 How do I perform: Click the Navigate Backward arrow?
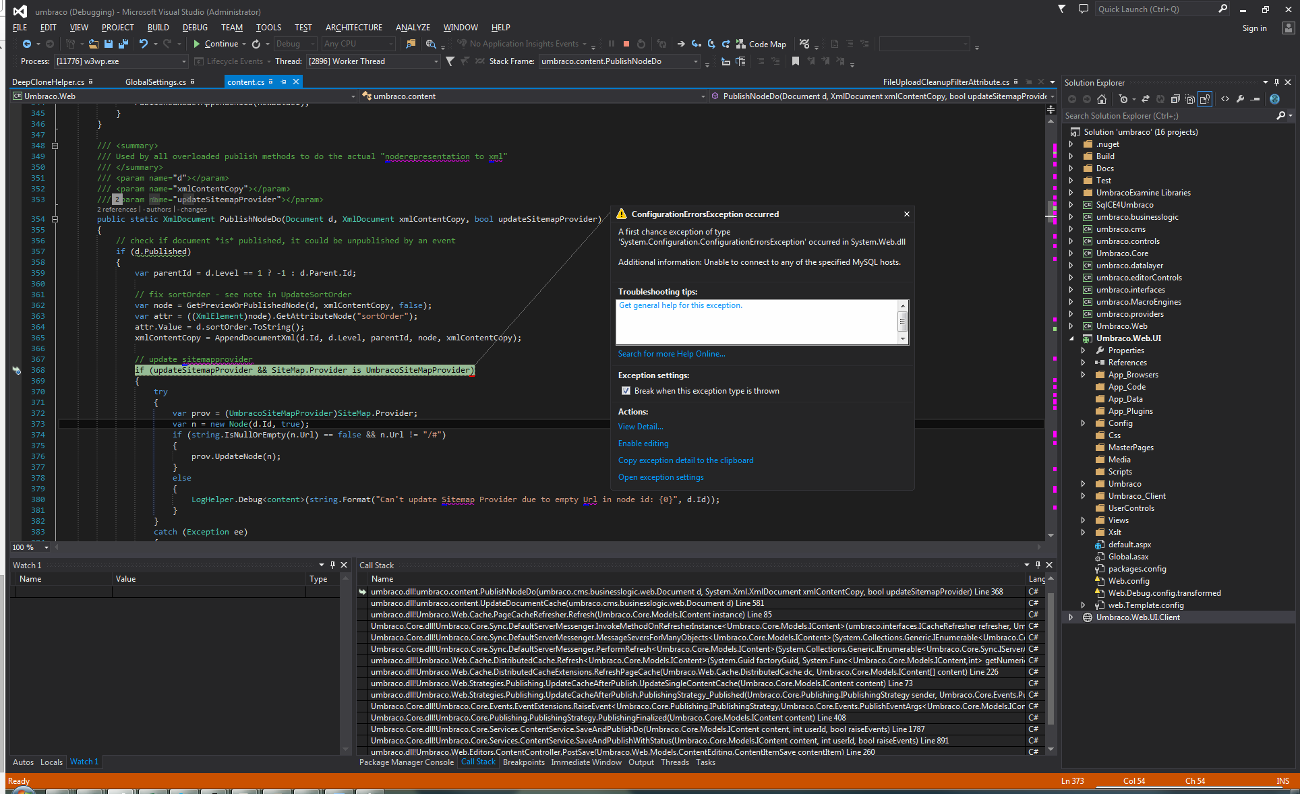[x=26, y=44]
